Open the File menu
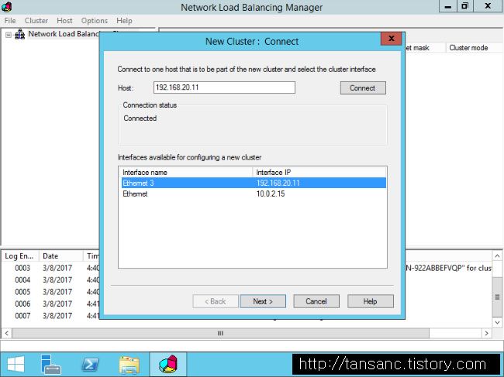The image size is (504, 377). (x=10, y=21)
